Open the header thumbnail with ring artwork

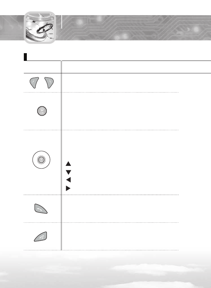click(x=40, y=28)
